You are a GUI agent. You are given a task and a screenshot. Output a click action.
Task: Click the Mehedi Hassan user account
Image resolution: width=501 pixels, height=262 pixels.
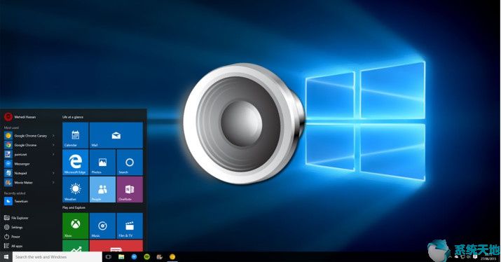click(20, 117)
